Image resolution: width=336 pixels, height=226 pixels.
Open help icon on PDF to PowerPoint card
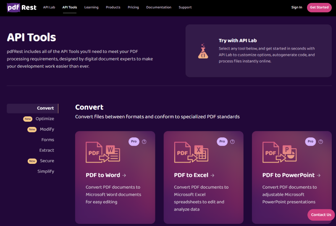pos(320,142)
